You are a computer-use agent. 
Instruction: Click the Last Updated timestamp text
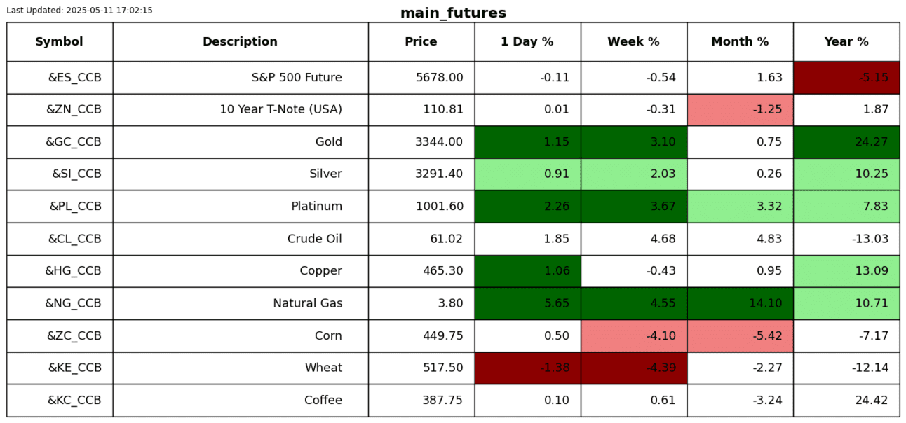[79, 11]
